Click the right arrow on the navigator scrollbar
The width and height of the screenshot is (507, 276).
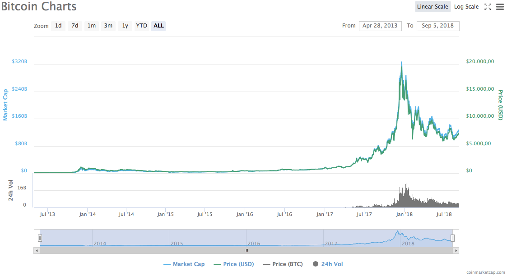pyautogui.click(x=457, y=249)
